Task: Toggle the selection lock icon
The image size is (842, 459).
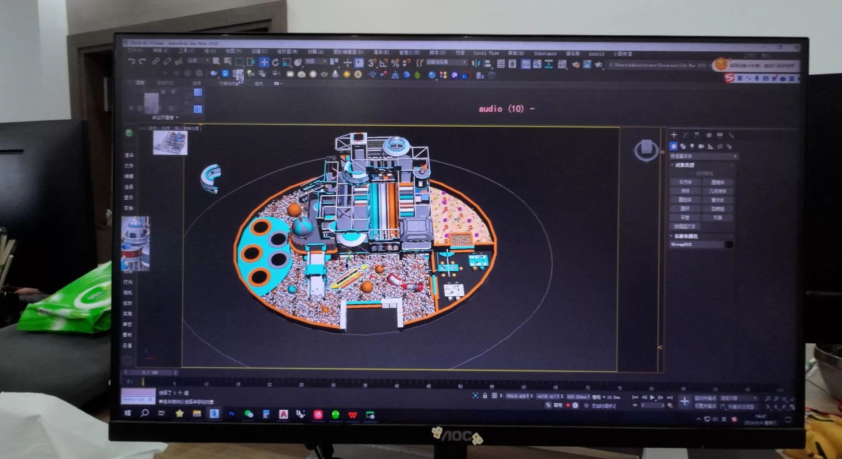Action: 485,396
